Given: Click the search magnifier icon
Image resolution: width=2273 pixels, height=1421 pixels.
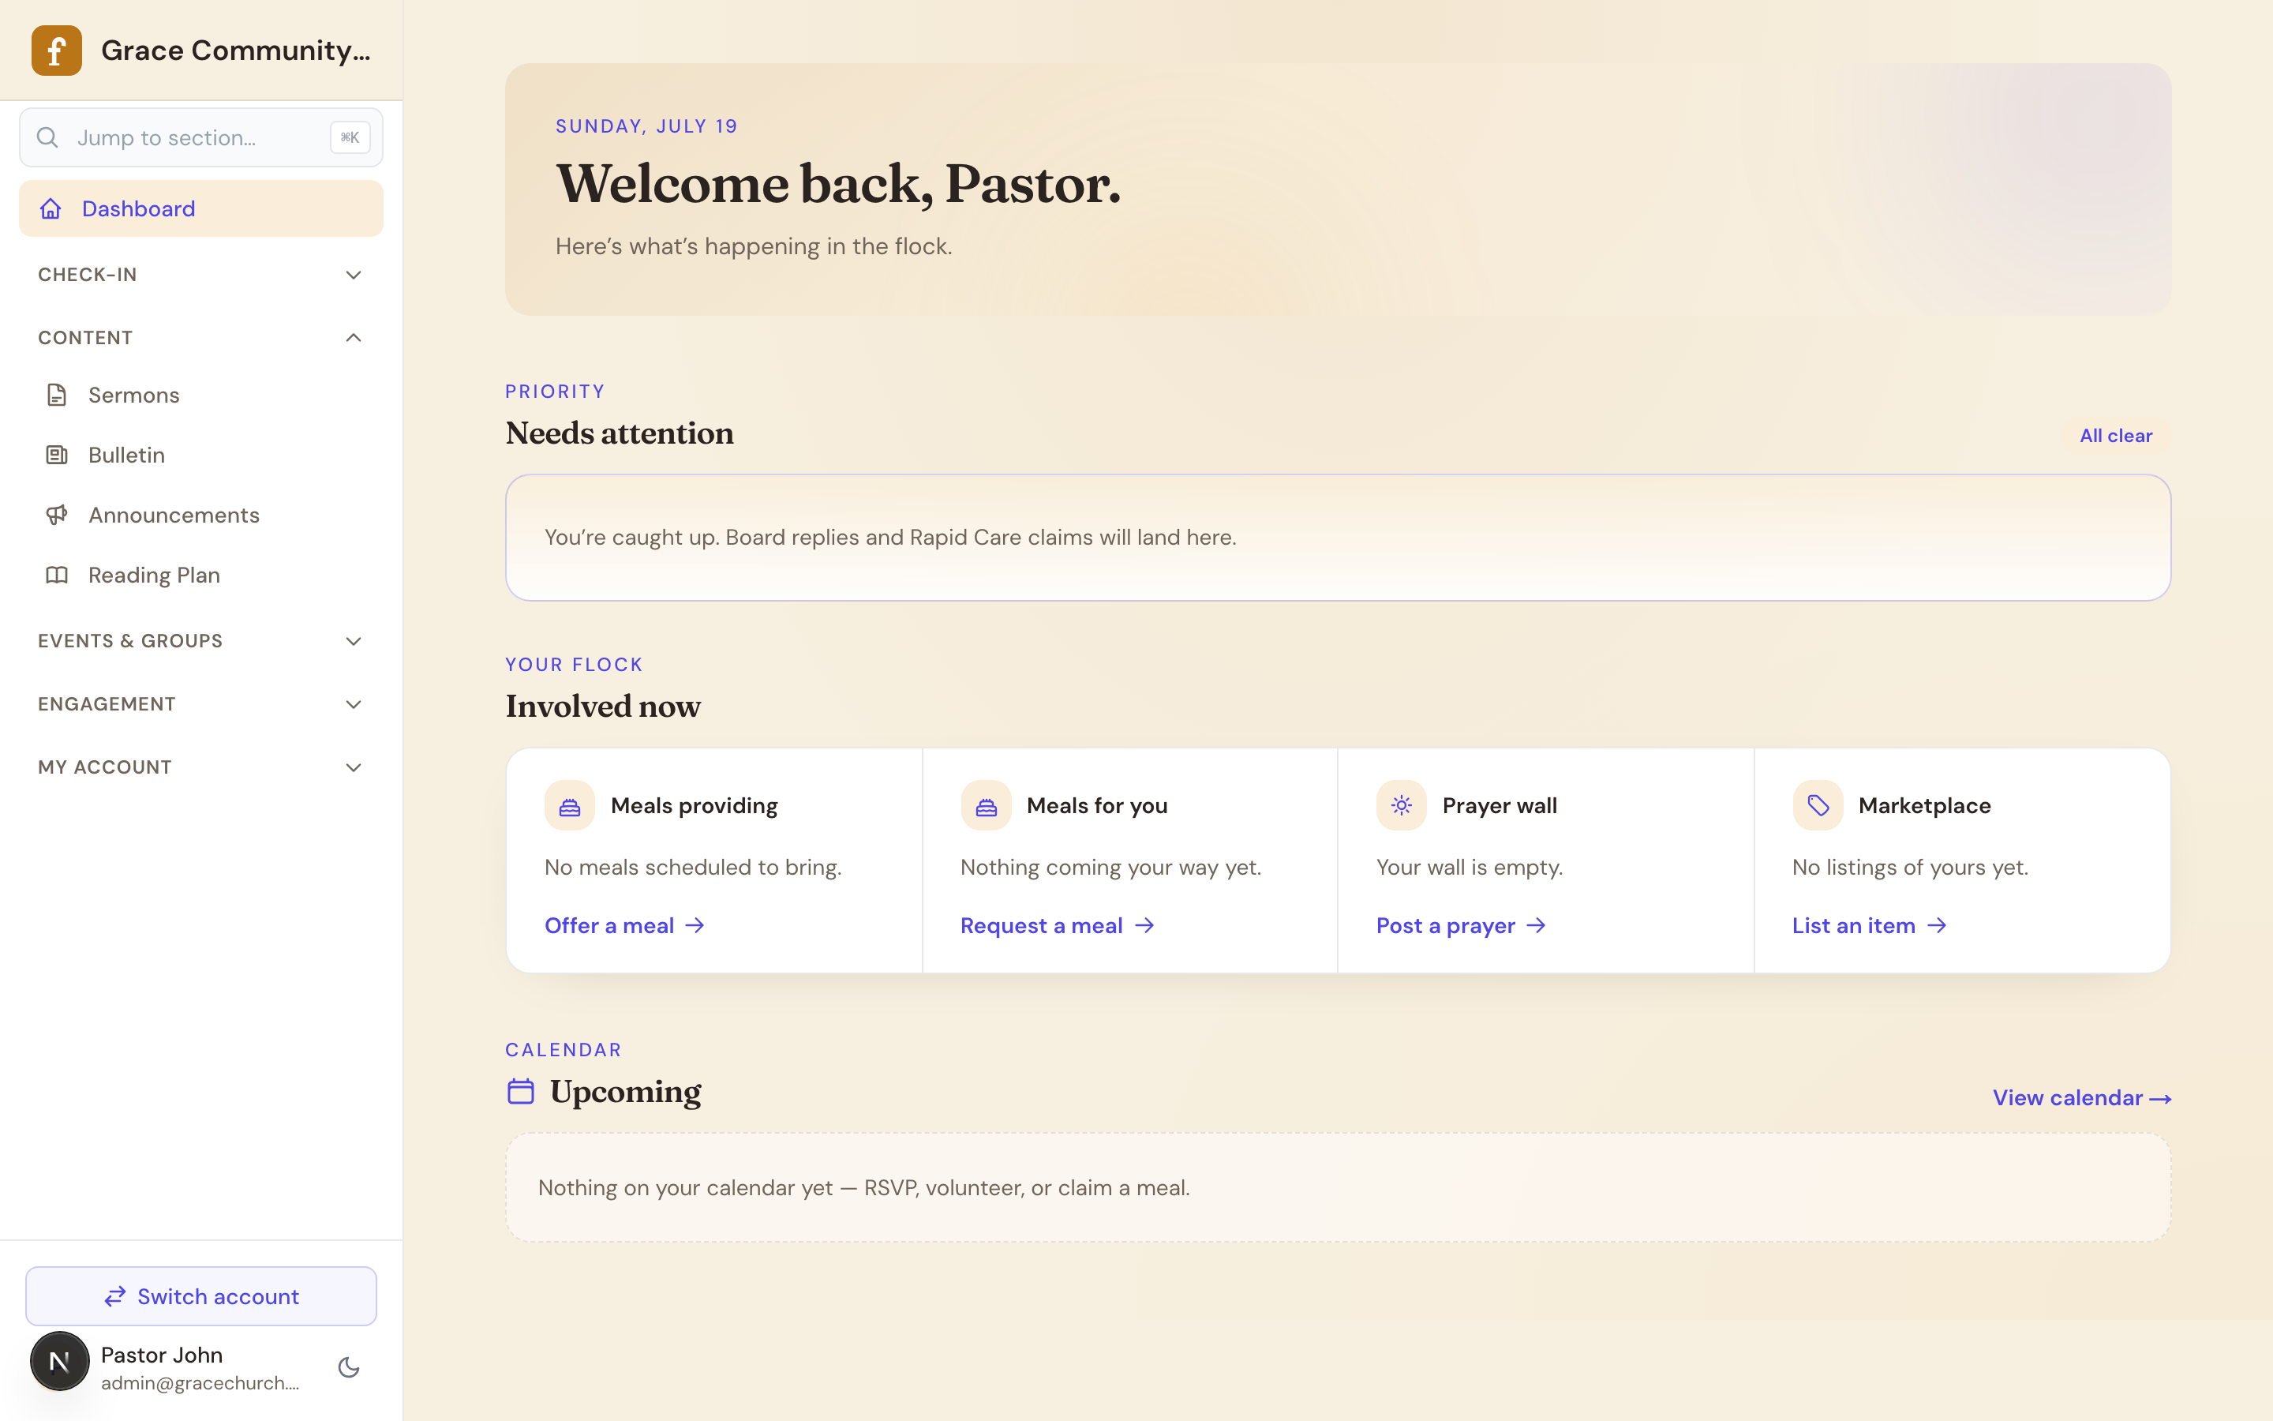Looking at the screenshot, I should 48,137.
